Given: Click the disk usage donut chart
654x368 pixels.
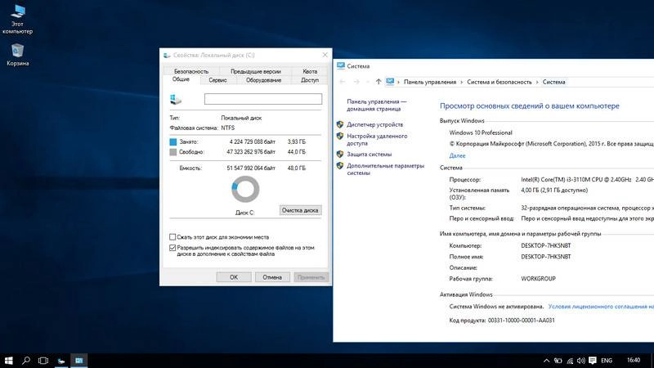Looking at the screenshot, I should pyautogui.click(x=245, y=189).
